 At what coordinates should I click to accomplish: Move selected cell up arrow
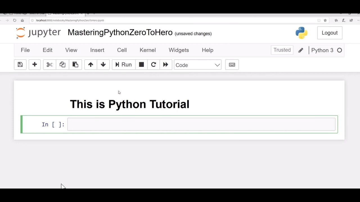[x=91, y=65]
